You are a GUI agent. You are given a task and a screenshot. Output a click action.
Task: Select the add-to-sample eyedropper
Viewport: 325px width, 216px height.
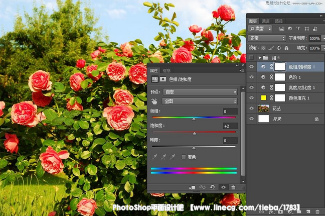[x=164, y=157]
